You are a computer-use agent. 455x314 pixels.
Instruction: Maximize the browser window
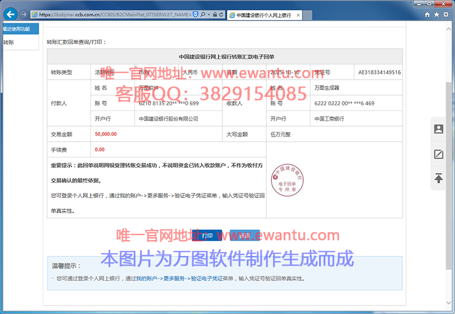[429, 4]
